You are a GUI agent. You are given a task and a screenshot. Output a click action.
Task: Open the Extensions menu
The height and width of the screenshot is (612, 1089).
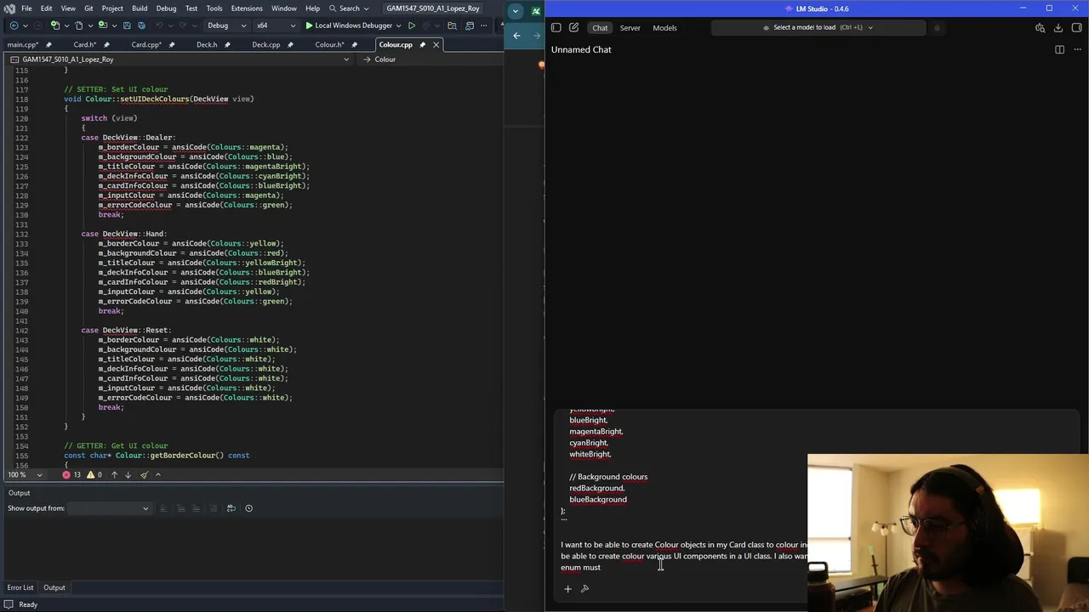(x=247, y=8)
